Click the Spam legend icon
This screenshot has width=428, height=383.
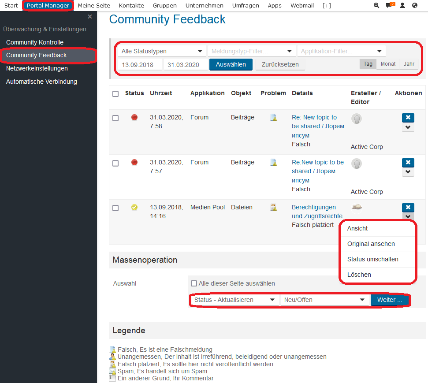tap(112, 371)
